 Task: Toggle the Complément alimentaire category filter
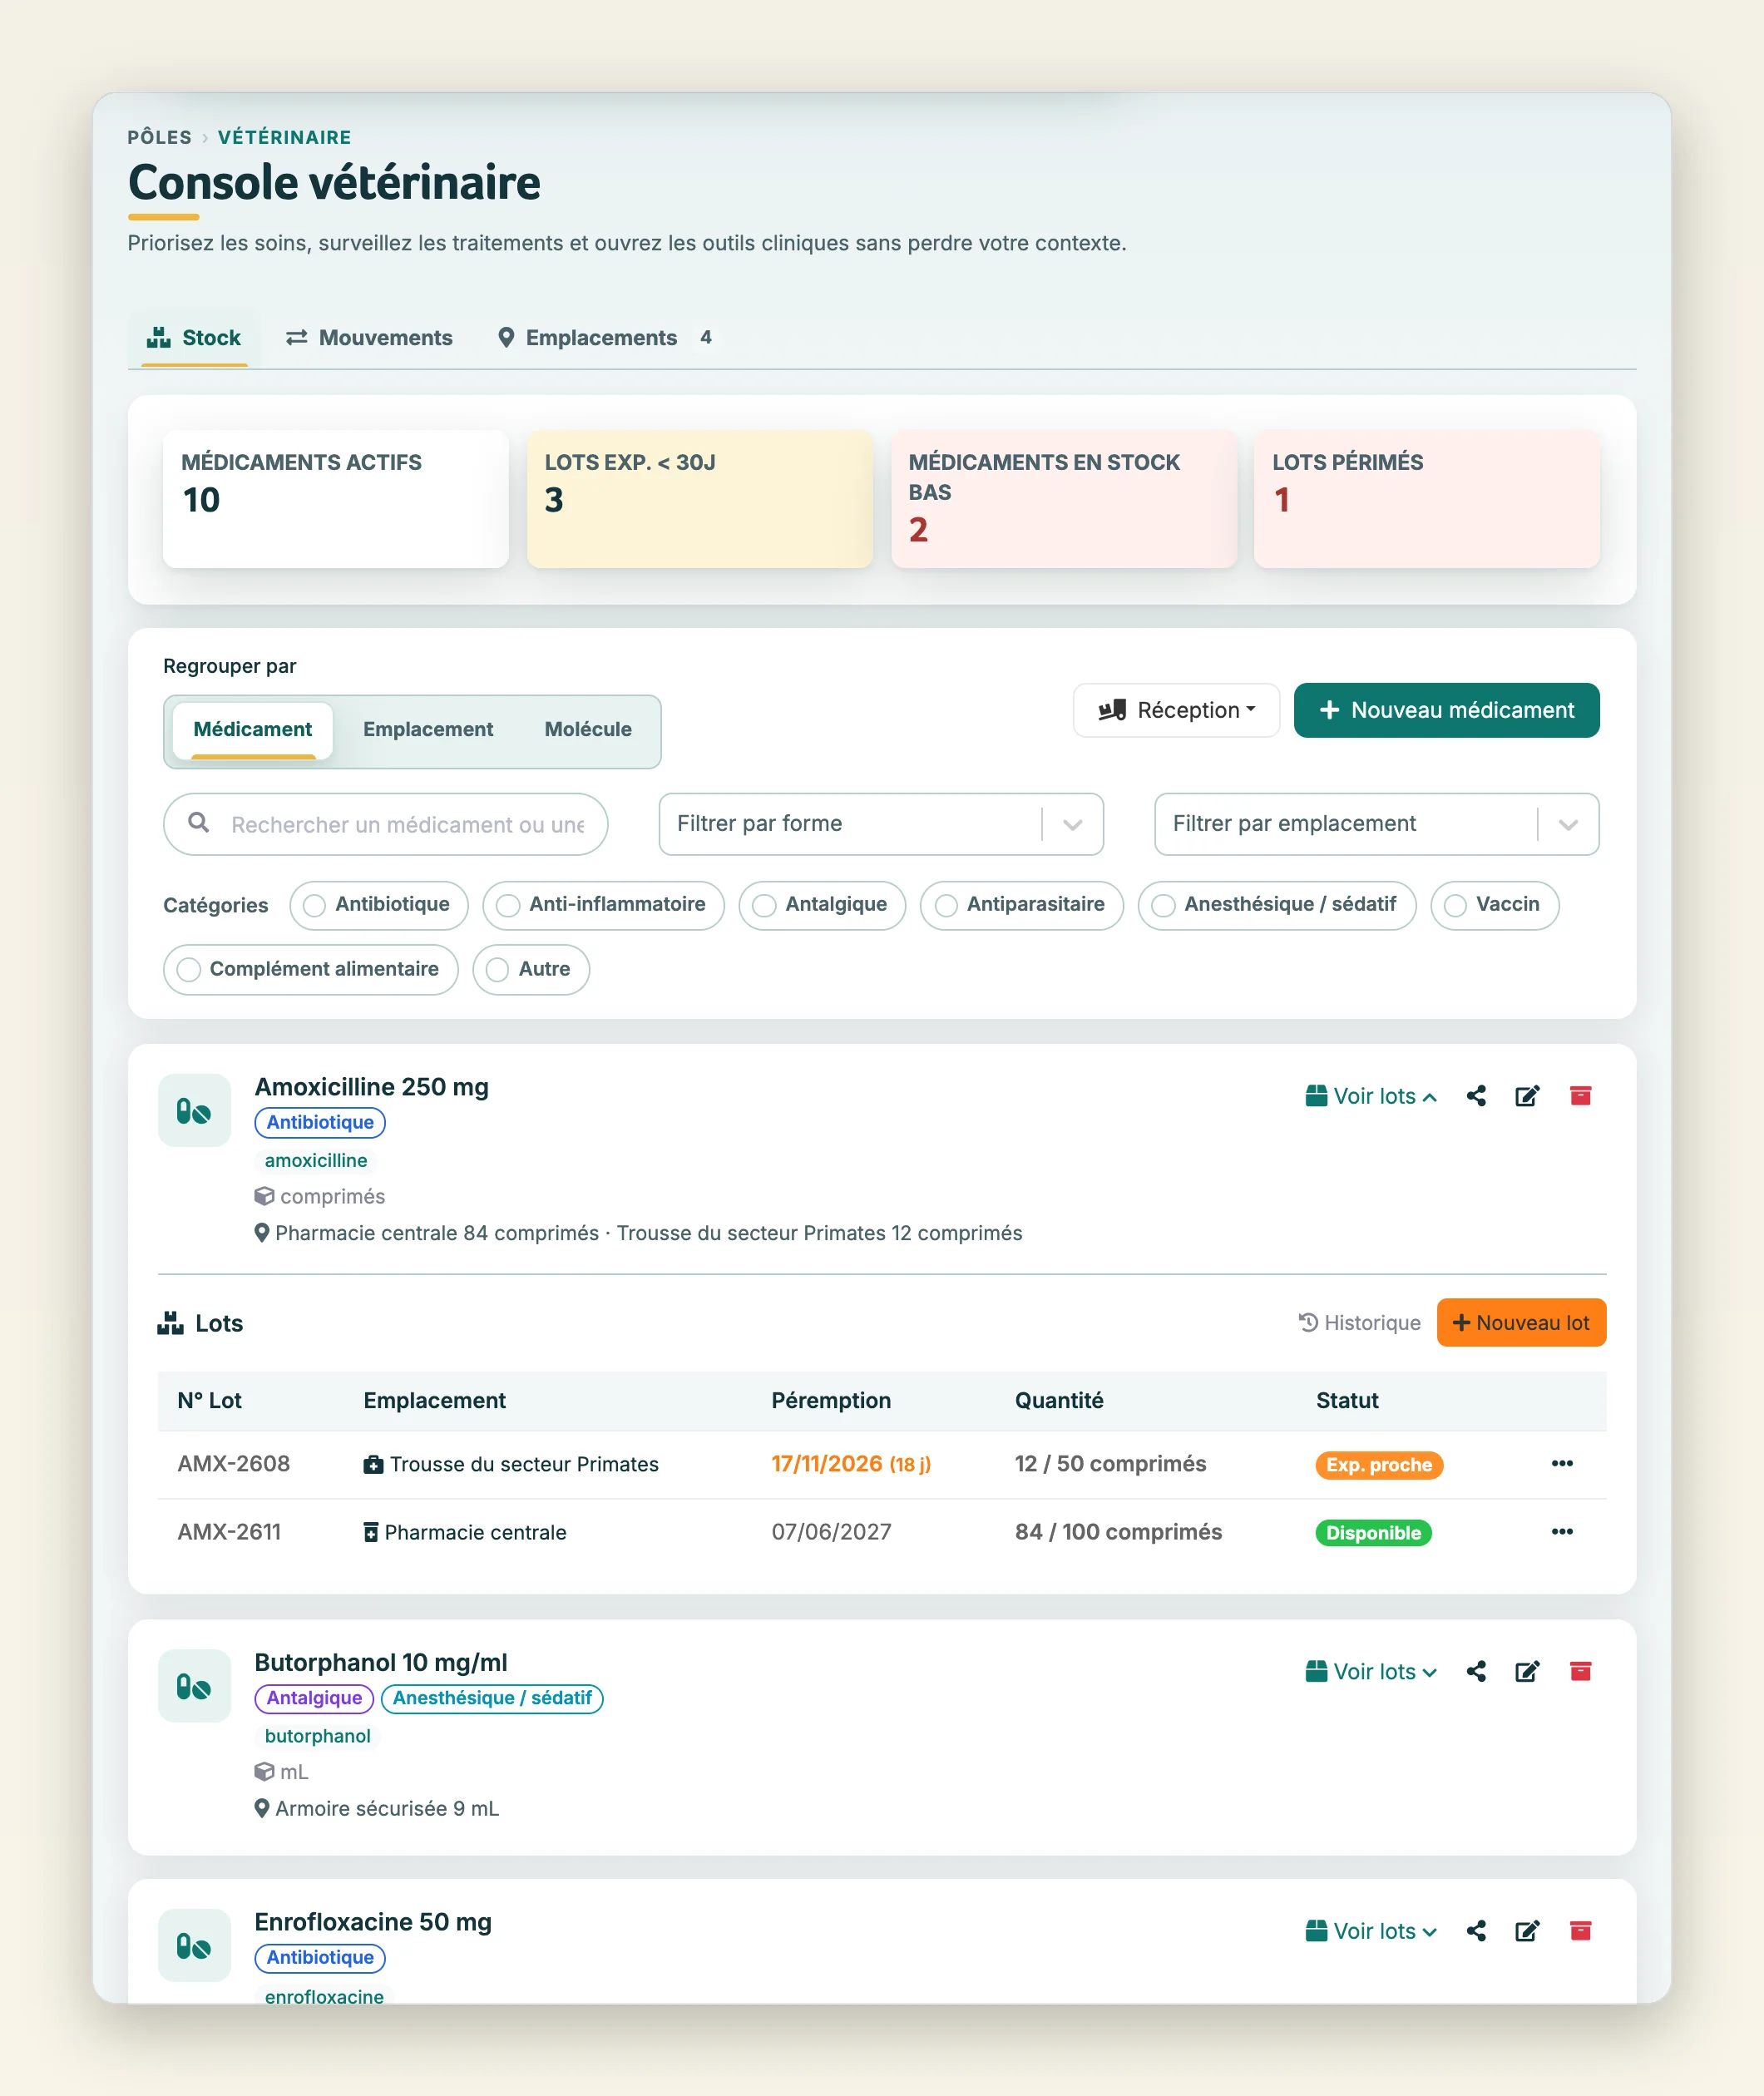point(311,970)
